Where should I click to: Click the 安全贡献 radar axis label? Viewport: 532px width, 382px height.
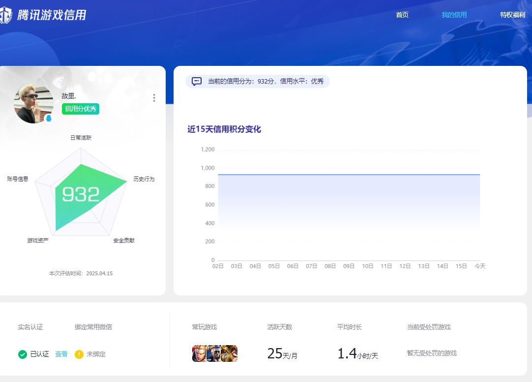point(124,240)
